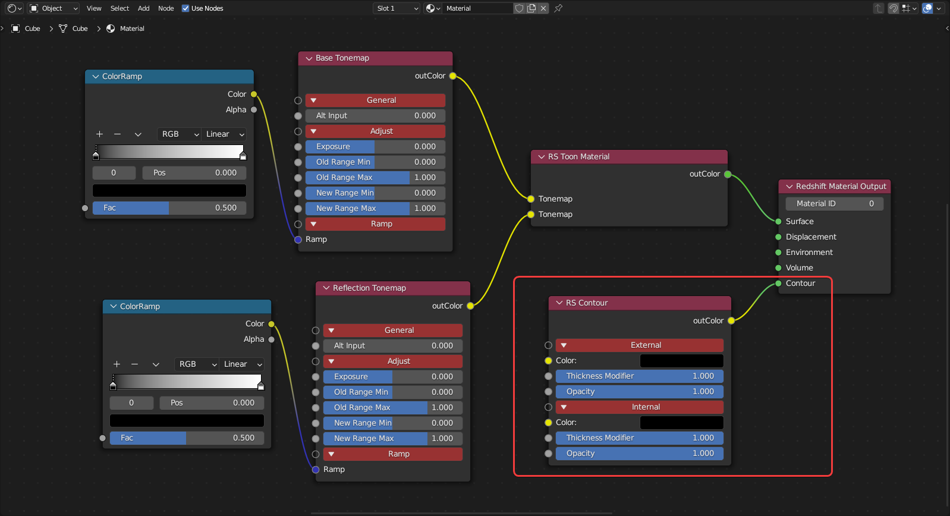
Task: Click the gradient bar in the lower ColorRamp
Action: coord(187,381)
